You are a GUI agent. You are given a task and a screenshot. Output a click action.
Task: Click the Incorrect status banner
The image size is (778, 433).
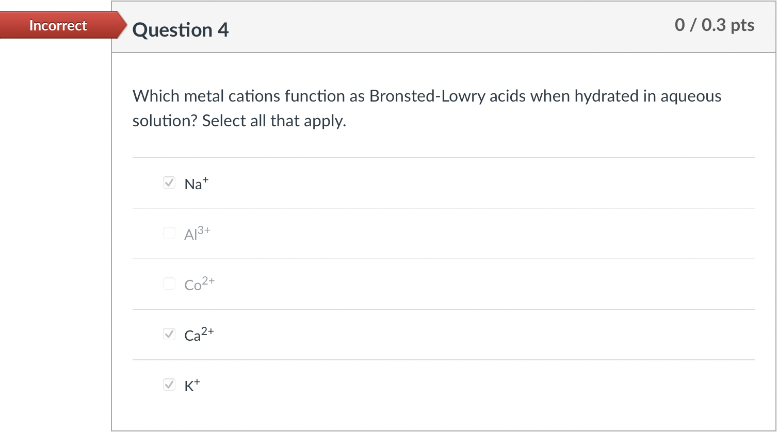(x=57, y=25)
